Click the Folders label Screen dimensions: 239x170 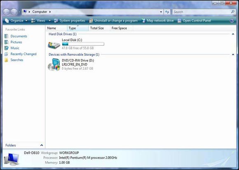[x=11, y=145]
